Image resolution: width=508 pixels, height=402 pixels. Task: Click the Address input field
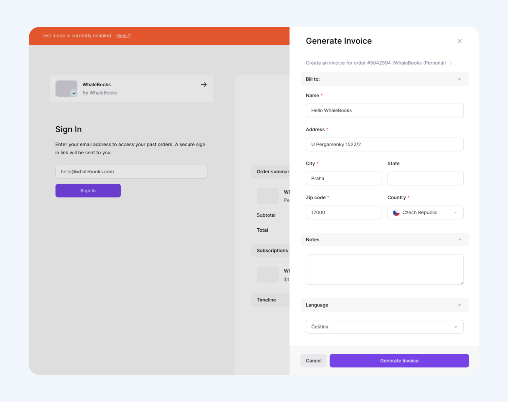[x=385, y=144]
